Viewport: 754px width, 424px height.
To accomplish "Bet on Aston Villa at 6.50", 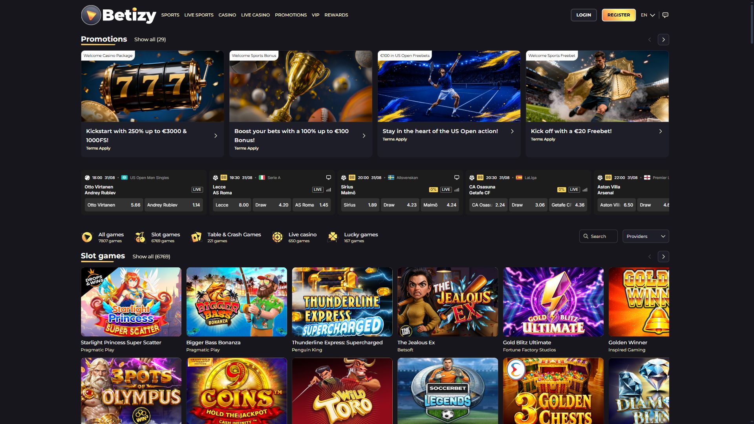I will point(617,205).
